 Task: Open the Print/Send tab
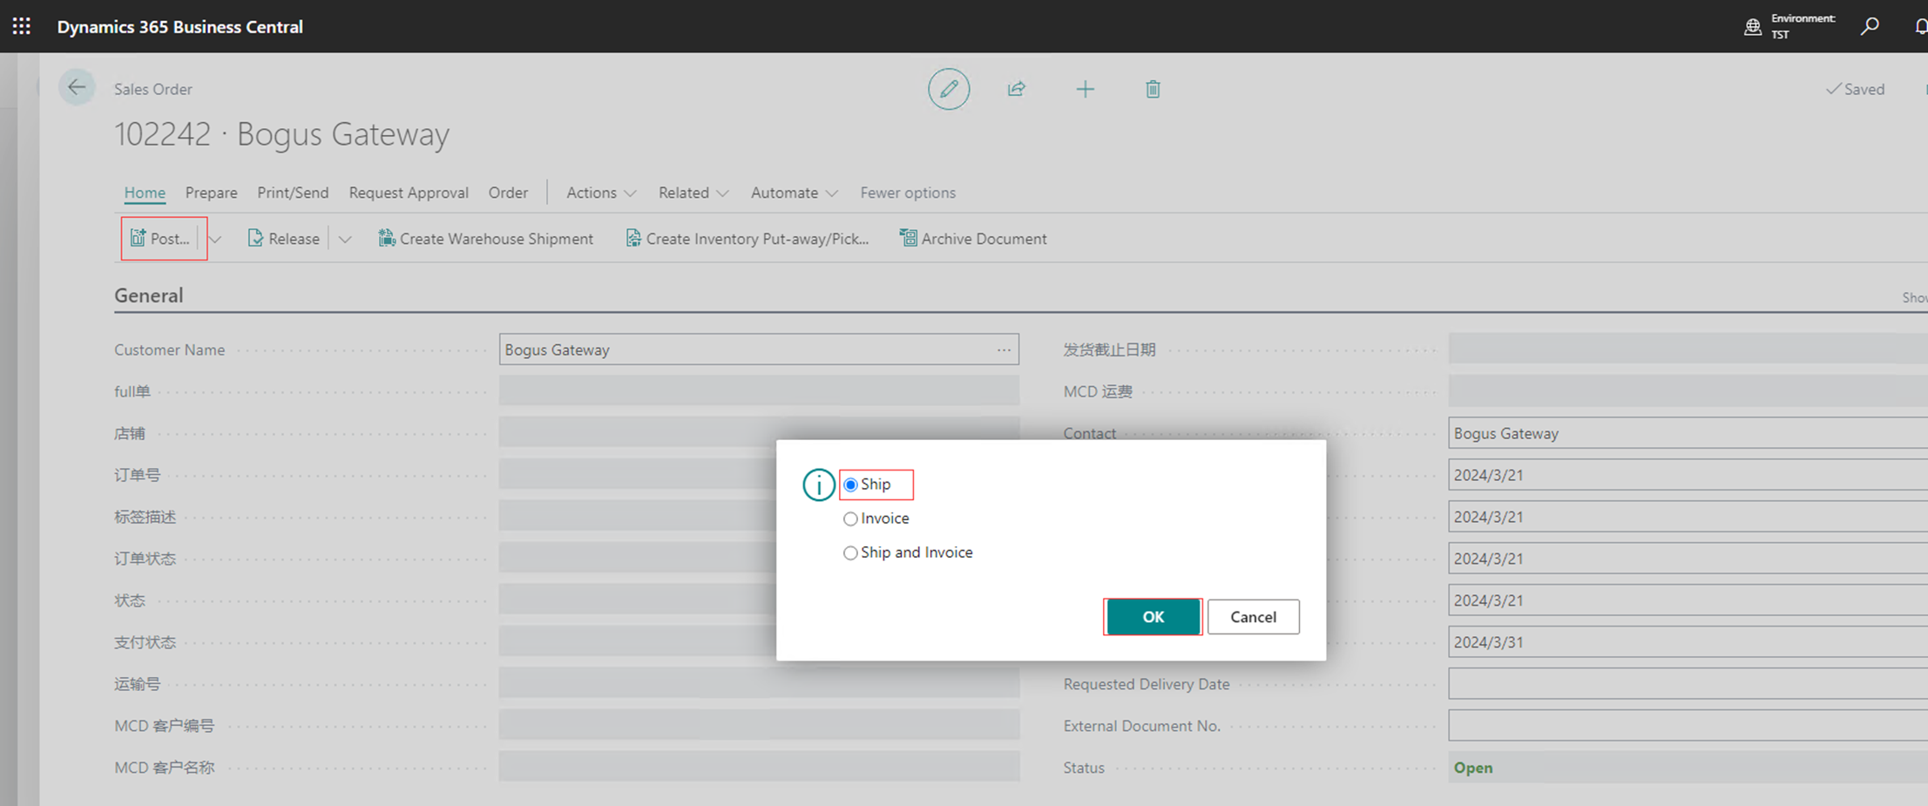pyautogui.click(x=293, y=193)
